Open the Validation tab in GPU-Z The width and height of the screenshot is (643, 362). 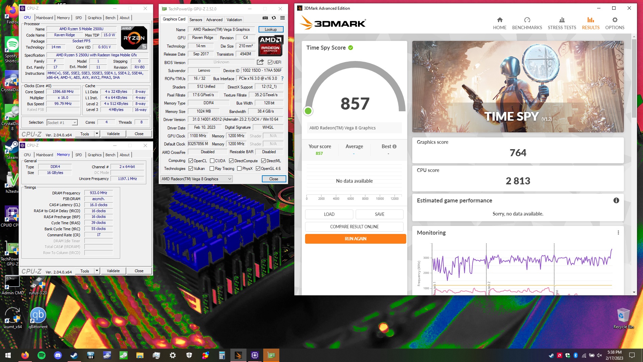point(234,20)
